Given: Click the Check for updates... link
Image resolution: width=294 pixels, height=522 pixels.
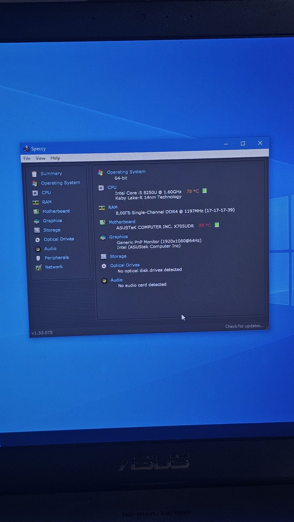Looking at the screenshot, I should coord(244,326).
